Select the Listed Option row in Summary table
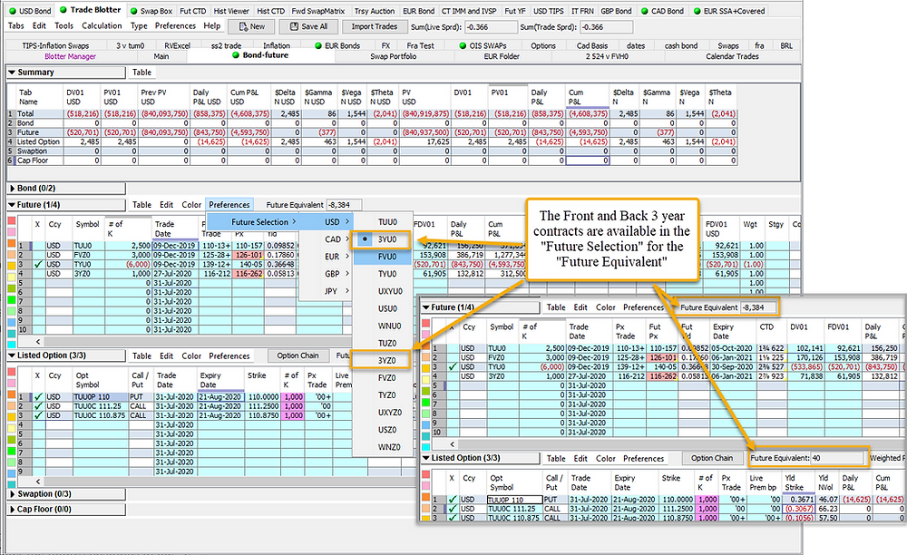 [372, 142]
